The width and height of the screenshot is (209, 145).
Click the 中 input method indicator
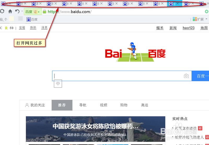click(58, 83)
